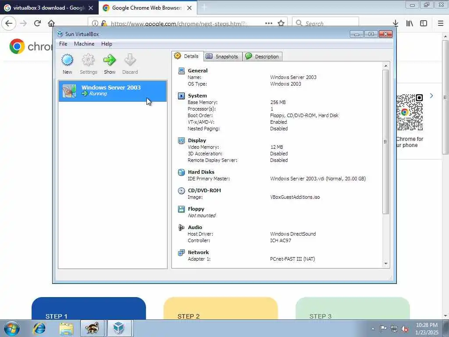The height and width of the screenshot is (337, 449).
Task: Click the Audio speaker icon
Action: (181, 227)
